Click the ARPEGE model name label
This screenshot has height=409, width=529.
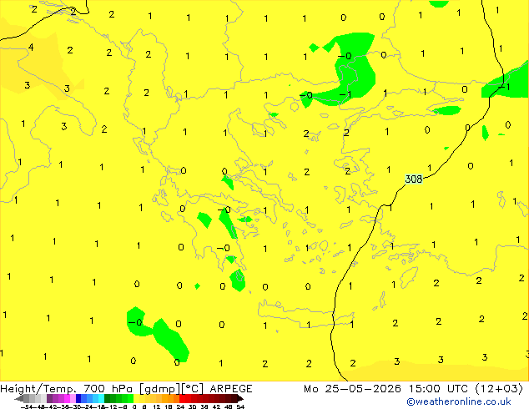[x=231, y=389]
